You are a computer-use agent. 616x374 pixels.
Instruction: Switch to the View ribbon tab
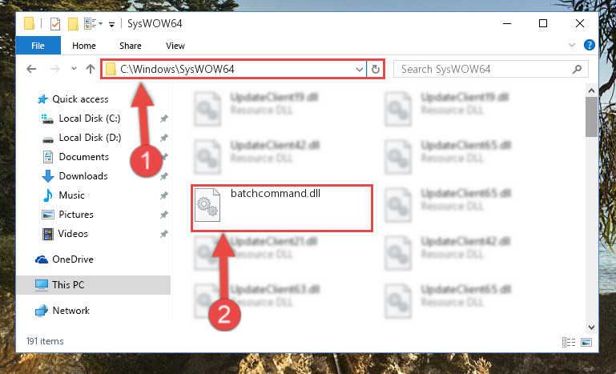[x=175, y=46]
